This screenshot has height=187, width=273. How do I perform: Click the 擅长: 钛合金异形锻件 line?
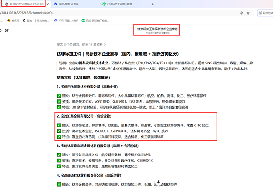coord(132,96)
